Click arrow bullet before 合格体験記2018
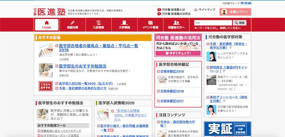The width and height of the screenshot is (285, 137). [158, 91]
